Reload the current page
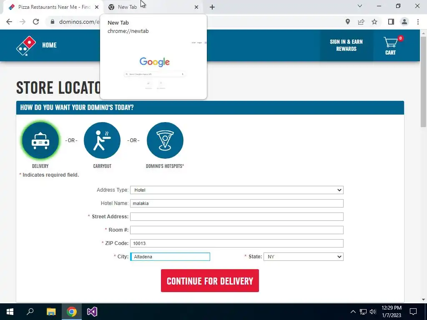Viewport: 427px width, 320px height. click(36, 22)
